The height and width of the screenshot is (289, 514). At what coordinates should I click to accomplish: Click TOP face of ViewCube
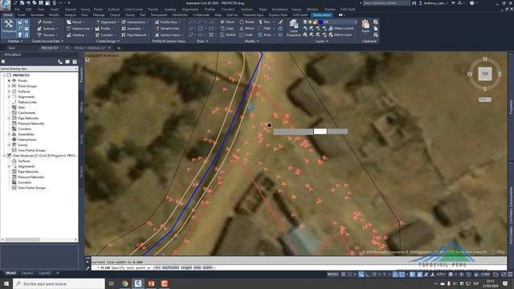point(485,74)
